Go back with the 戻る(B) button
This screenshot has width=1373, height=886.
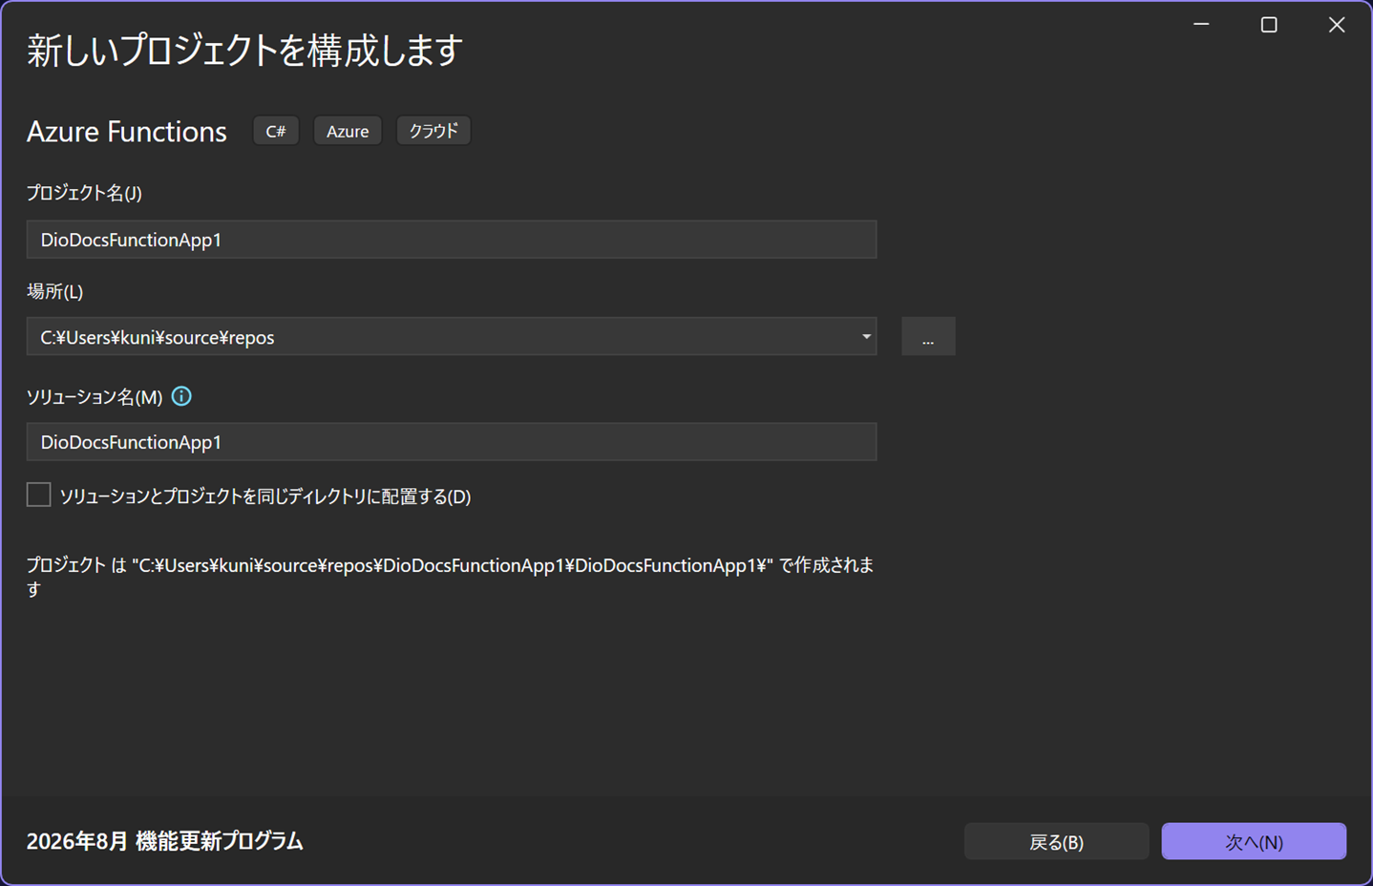1056,841
